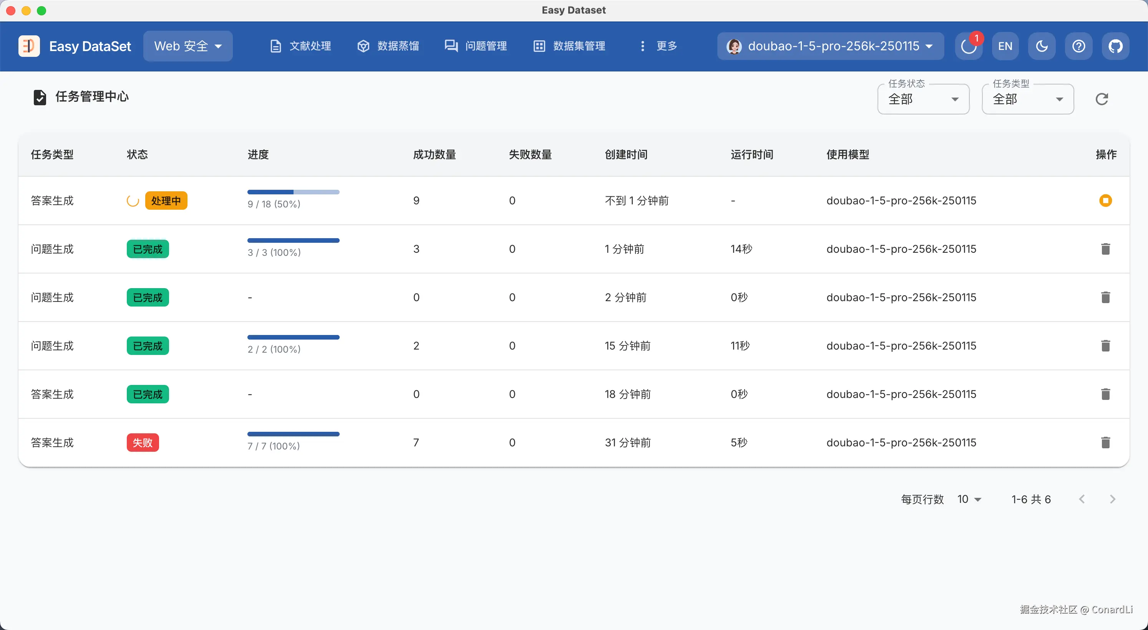Change rows per page from 10
1148x630 pixels.
(969, 499)
